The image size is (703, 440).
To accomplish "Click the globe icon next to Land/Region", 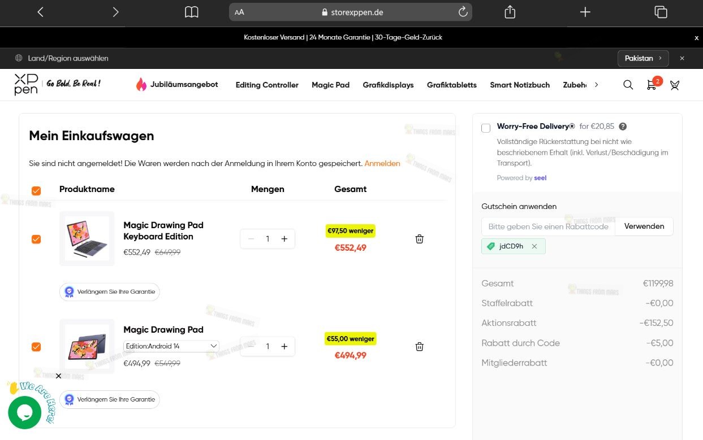I will [19, 58].
